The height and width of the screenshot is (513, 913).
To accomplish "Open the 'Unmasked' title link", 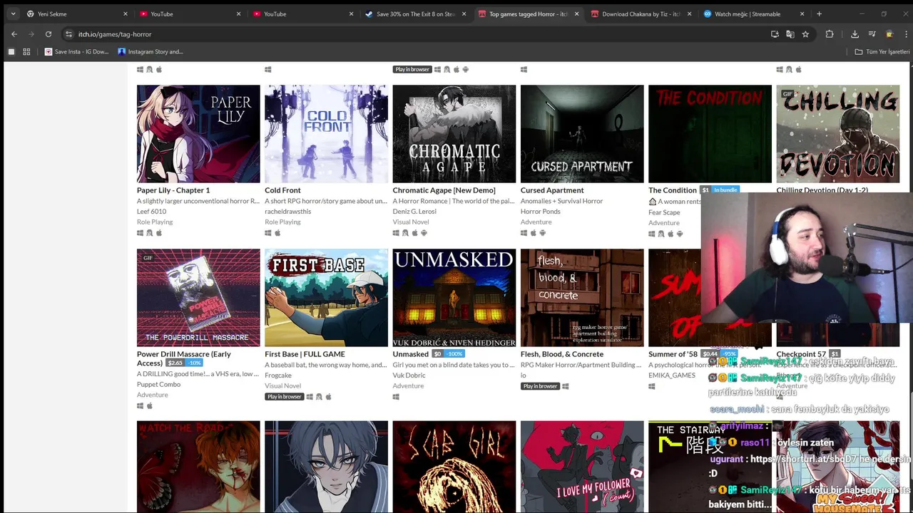I will click(x=410, y=354).
